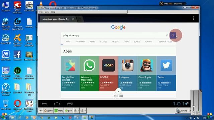Image resolution: width=214 pixels, height=120 pixels.
Task: Click the Computer desktop icon
Action: pos(6,6)
